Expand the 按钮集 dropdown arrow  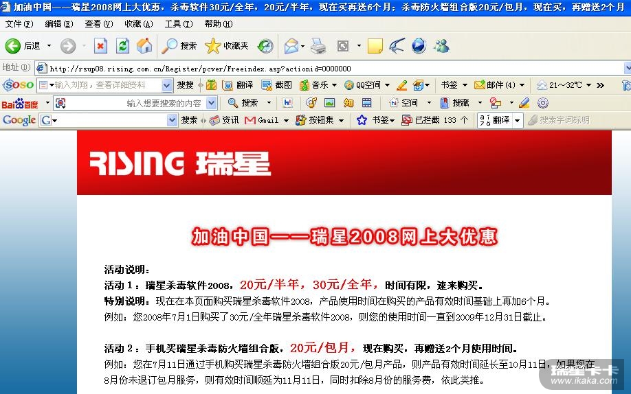coord(341,120)
